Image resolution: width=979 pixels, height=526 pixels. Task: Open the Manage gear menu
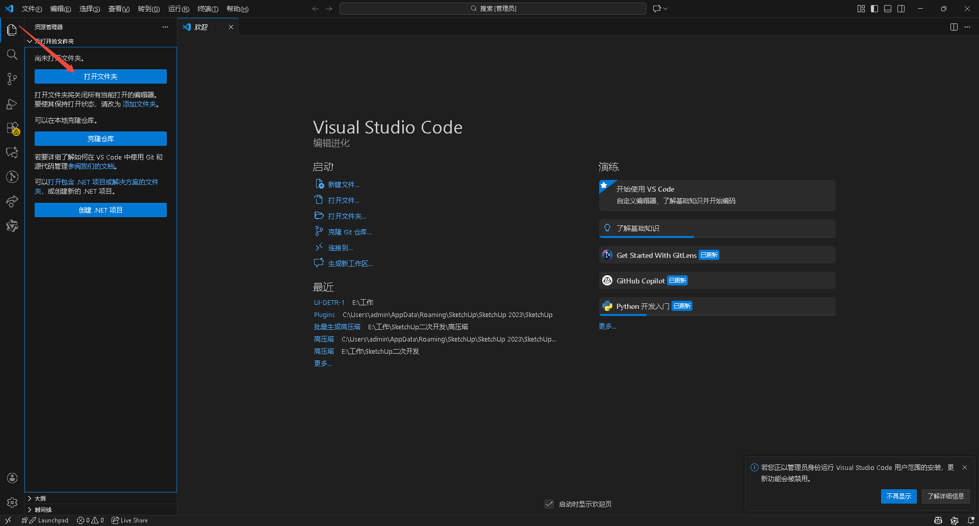point(12,503)
